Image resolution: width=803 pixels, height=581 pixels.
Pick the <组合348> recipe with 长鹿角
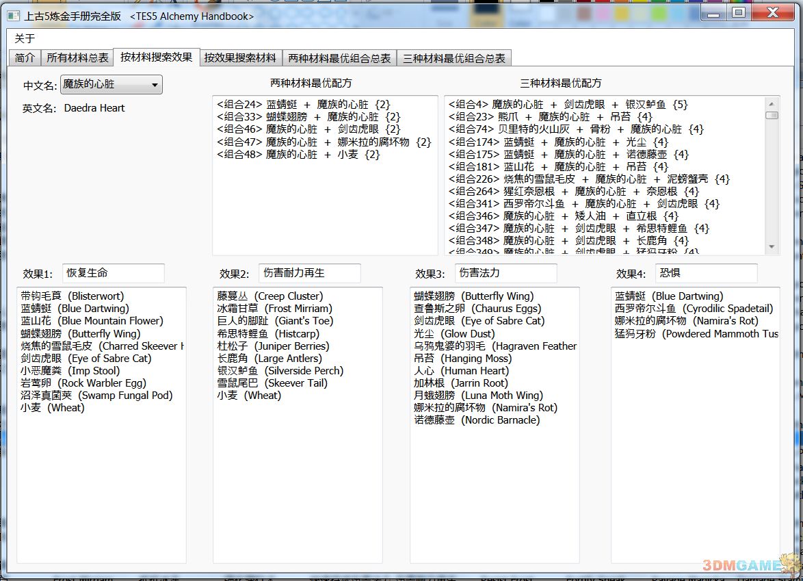click(568, 240)
